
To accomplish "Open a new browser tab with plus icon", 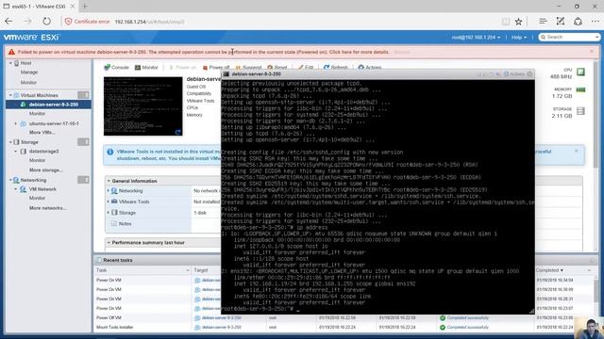I will coord(85,7).
